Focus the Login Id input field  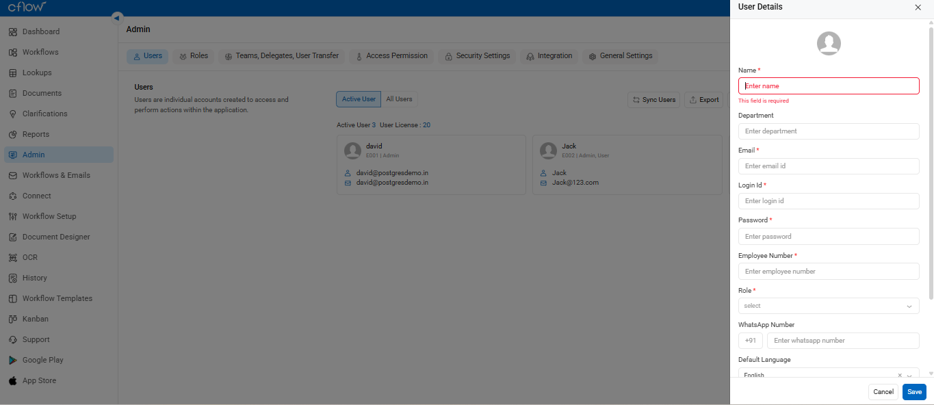coord(829,201)
